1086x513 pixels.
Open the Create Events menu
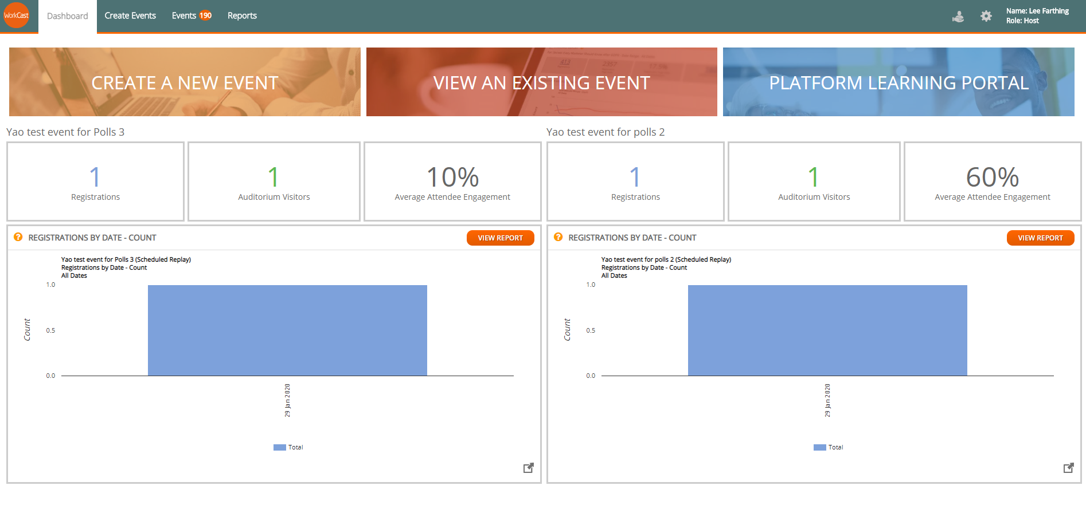[130, 15]
